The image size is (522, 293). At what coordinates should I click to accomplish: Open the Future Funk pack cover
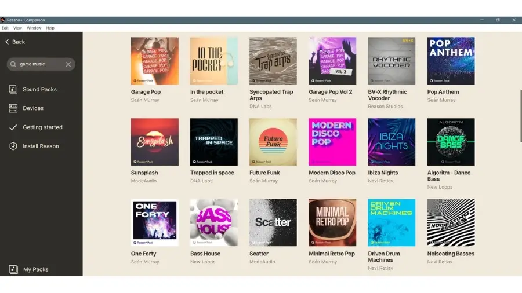273,142
